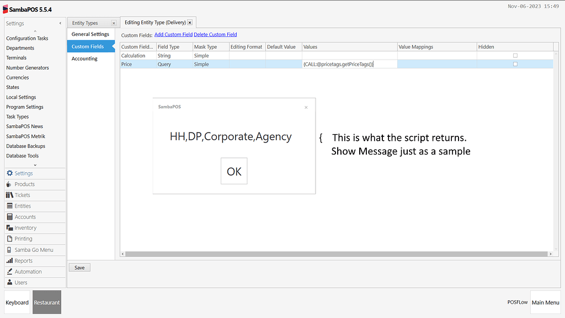Toggle Hidden checkbox for the Price field
Screen dimensions: 565x318
[x=515, y=63]
